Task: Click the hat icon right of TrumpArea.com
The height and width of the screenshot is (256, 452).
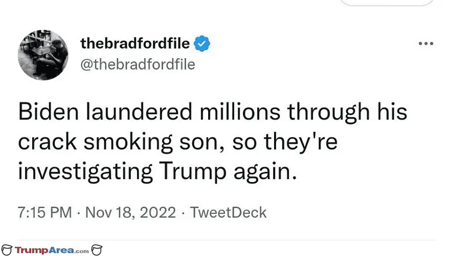Action: pyautogui.click(x=97, y=250)
